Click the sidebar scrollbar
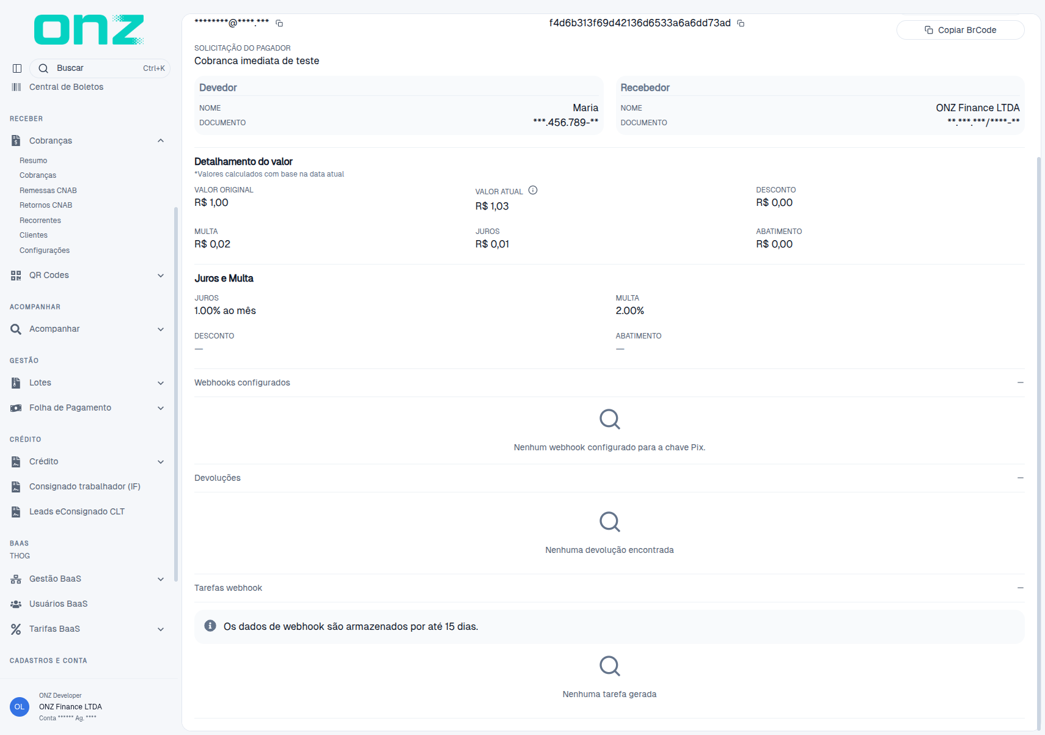Viewport: 1045px width, 735px height. [x=176, y=394]
